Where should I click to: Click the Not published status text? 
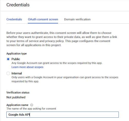(x=16, y=97)
